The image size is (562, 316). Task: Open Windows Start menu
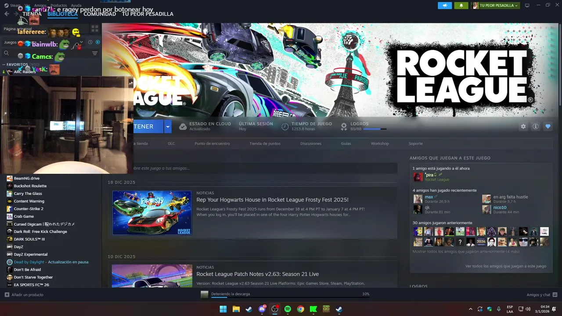click(x=223, y=309)
